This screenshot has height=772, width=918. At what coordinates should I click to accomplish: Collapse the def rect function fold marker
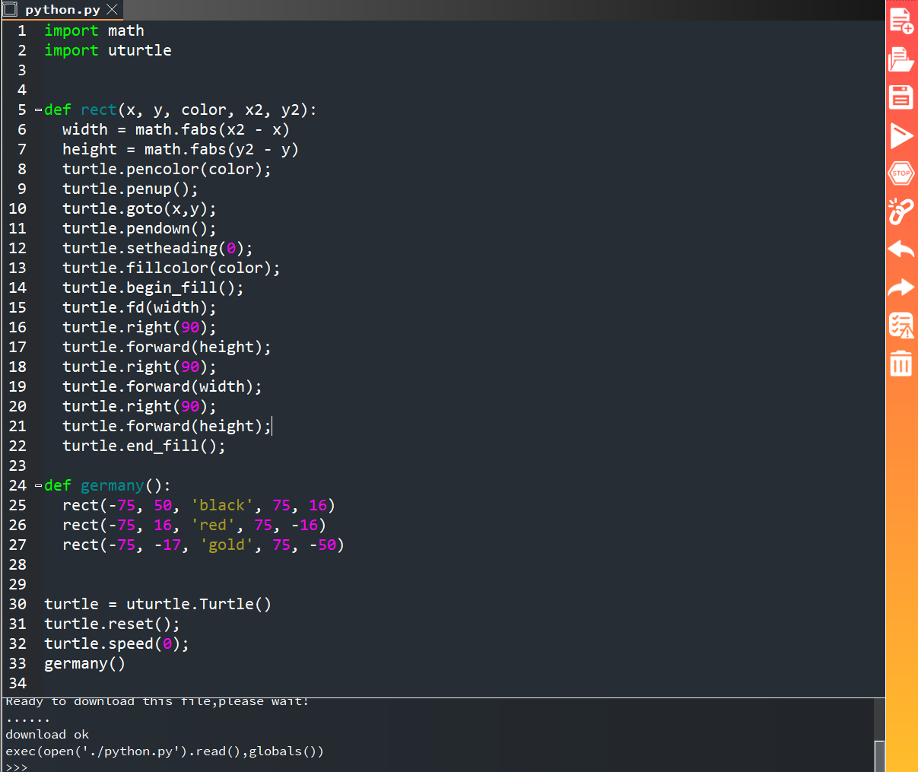click(x=38, y=110)
